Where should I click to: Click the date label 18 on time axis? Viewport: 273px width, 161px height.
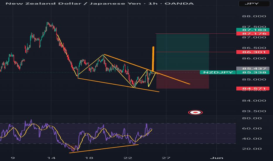89,158
